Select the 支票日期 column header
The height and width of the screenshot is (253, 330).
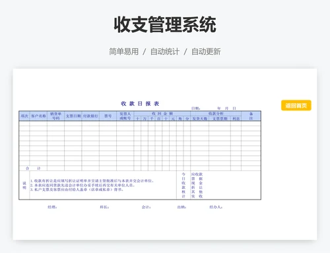(73, 116)
